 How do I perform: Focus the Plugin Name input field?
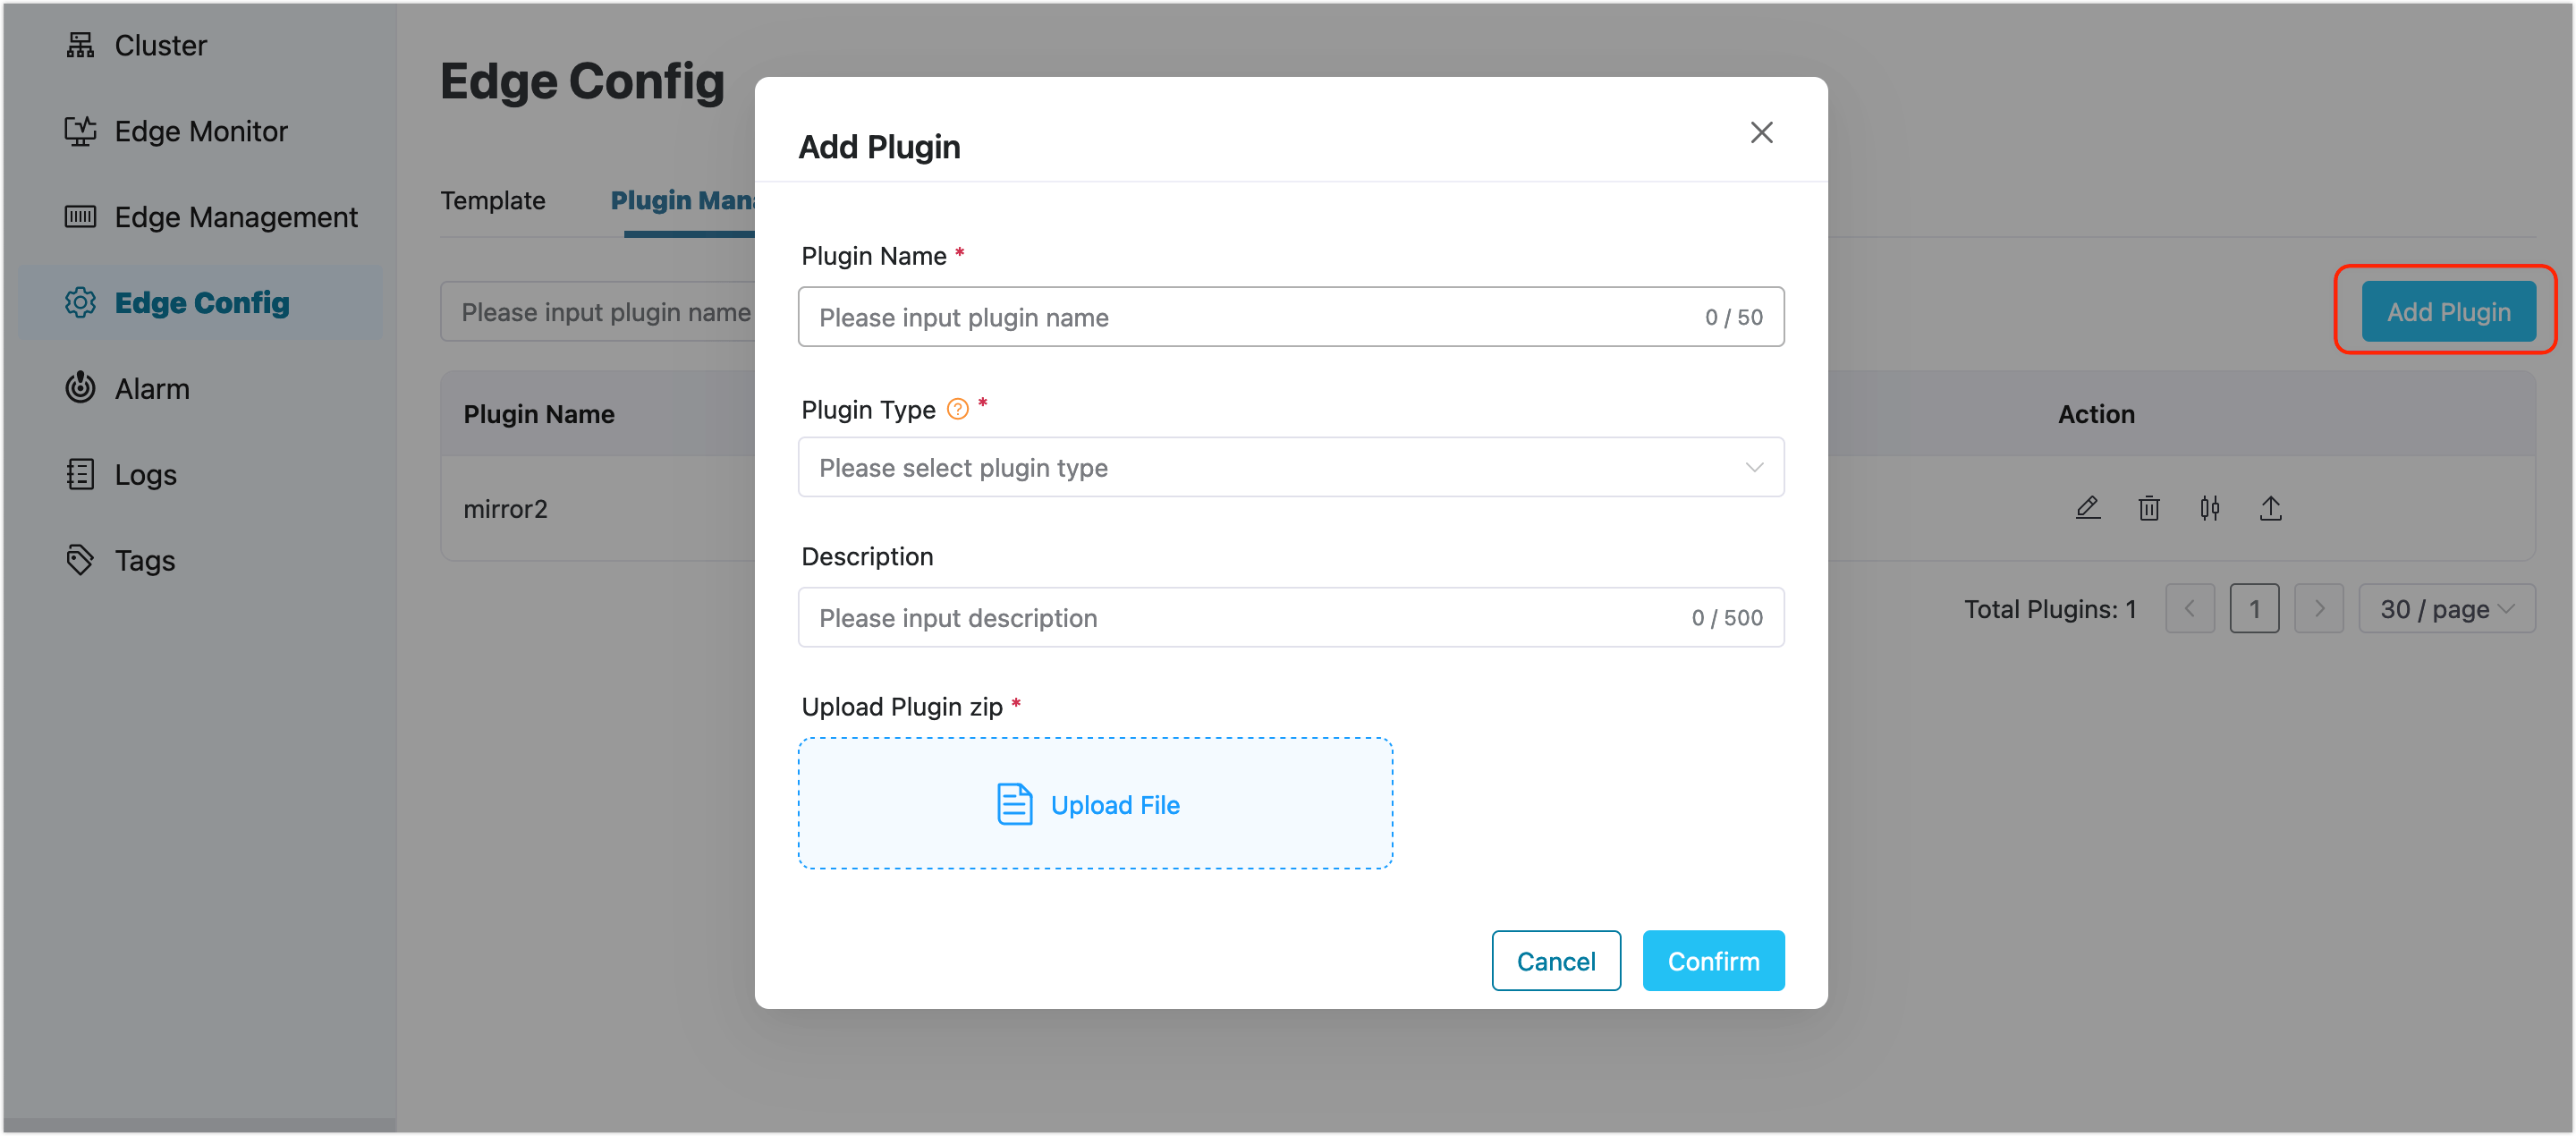(1250, 317)
